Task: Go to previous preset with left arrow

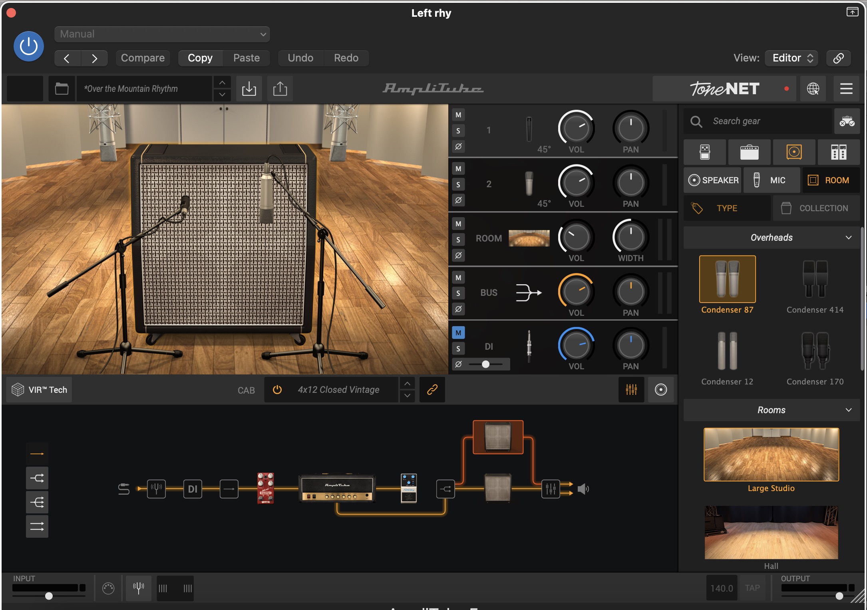Action: click(x=67, y=58)
